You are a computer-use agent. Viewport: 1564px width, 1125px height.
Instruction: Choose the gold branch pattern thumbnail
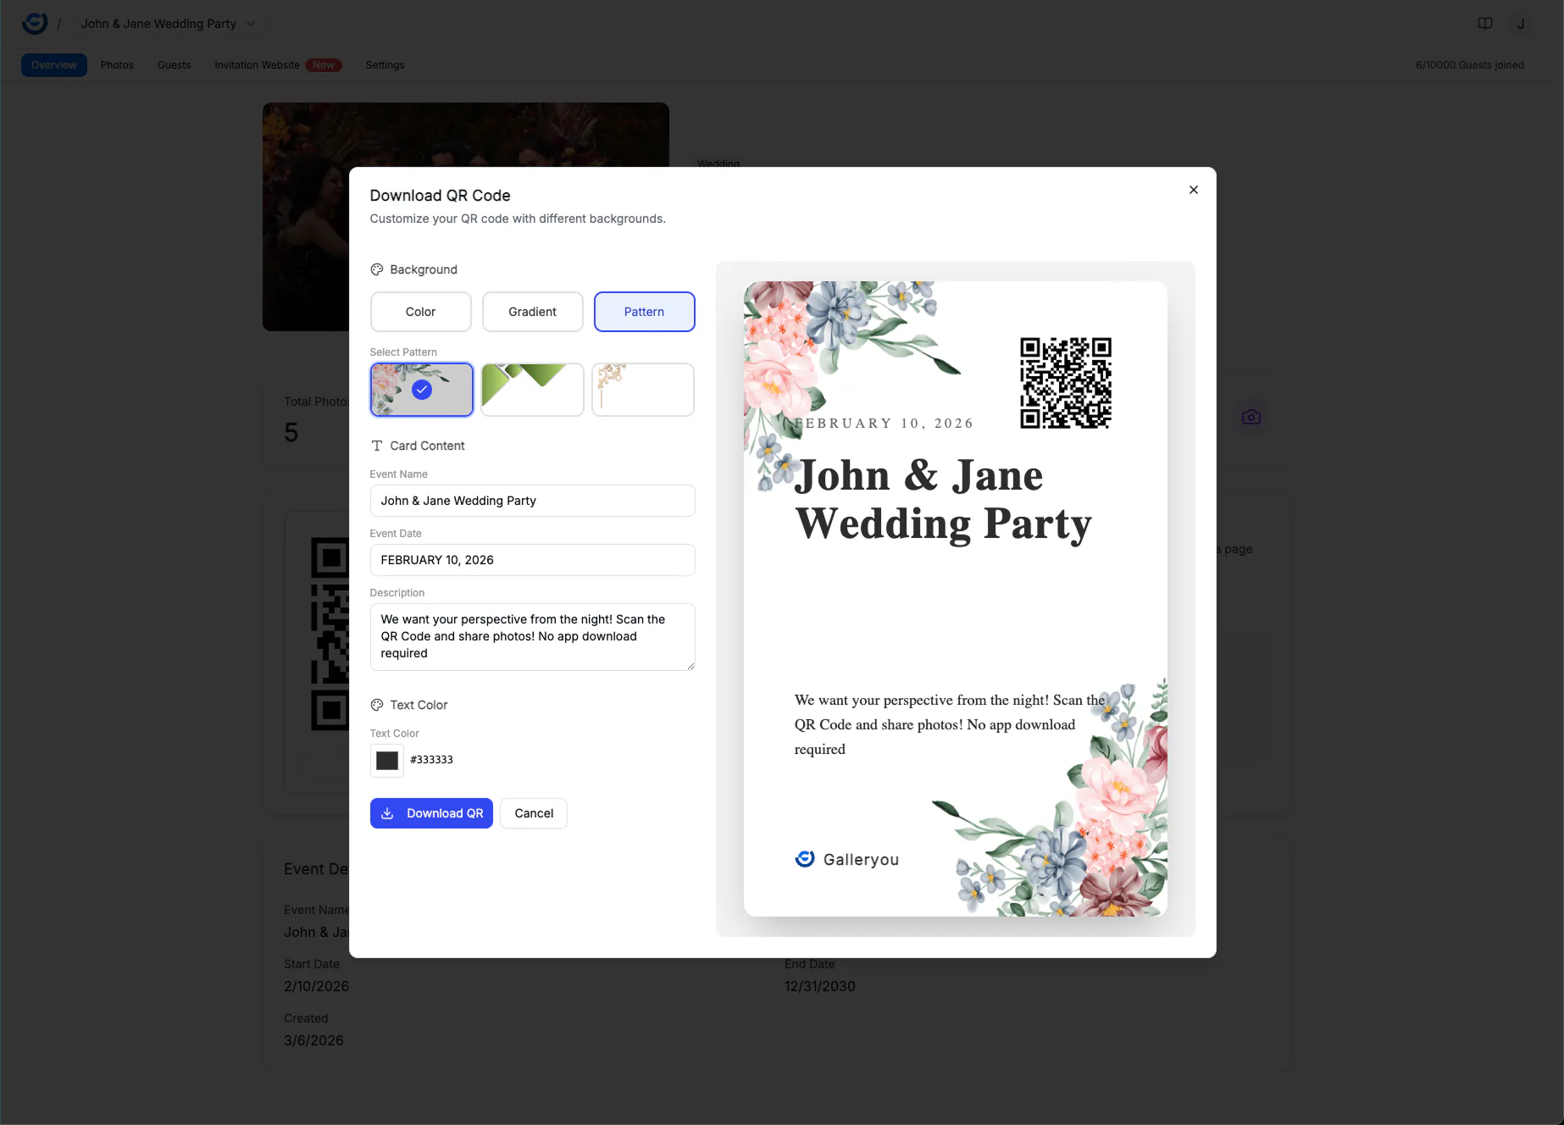(x=643, y=390)
